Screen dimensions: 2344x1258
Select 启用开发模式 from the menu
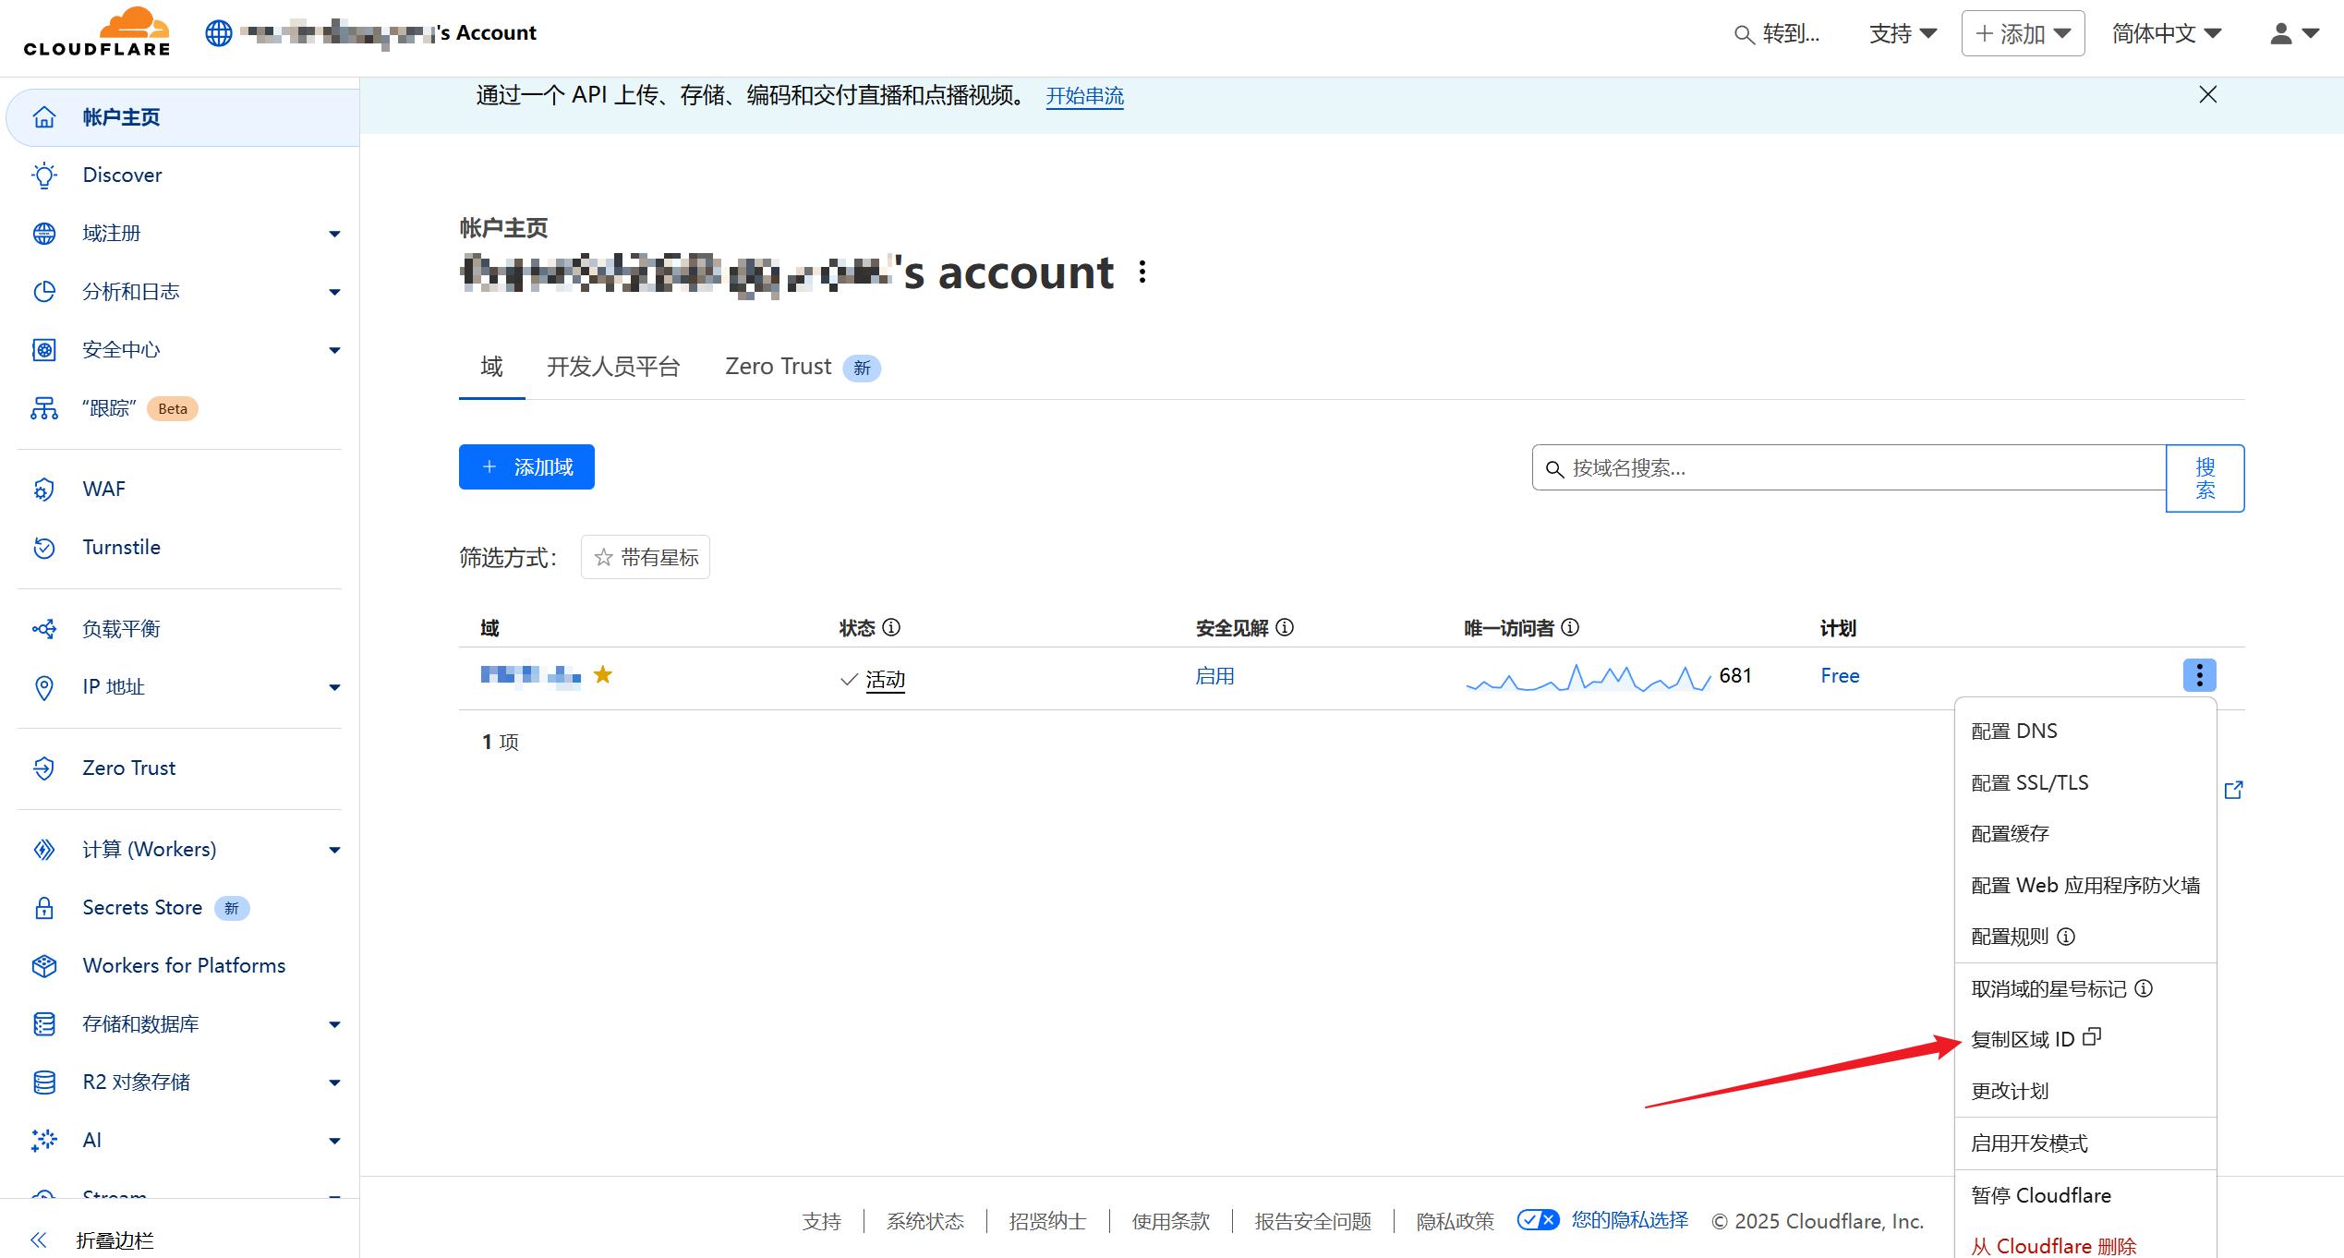click(2085, 1143)
